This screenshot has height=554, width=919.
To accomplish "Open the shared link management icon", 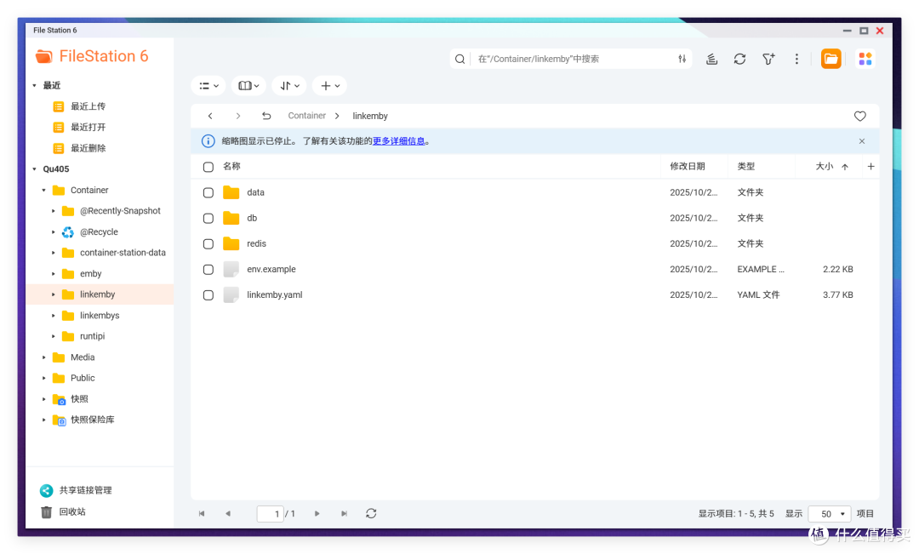I will tap(46, 491).
